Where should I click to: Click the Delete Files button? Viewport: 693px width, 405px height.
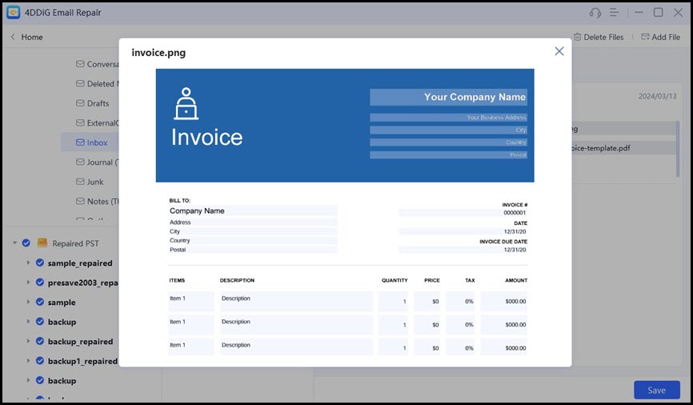pyautogui.click(x=599, y=37)
